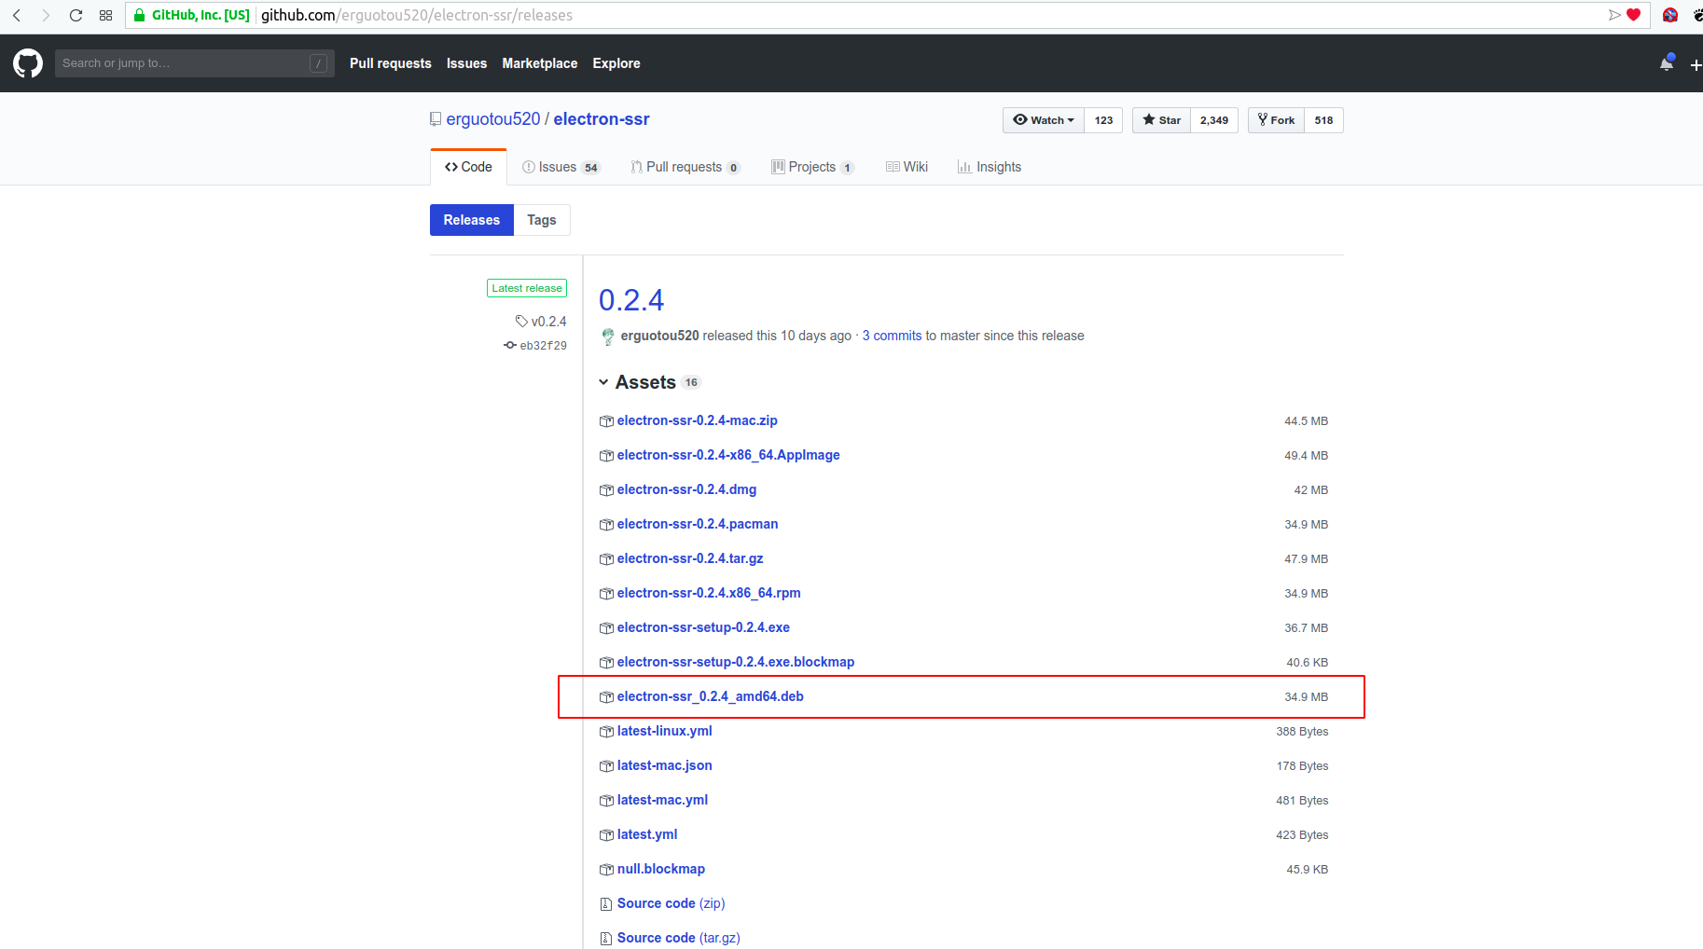Image resolution: width=1703 pixels, height=949 pixels.
Task: Click the file-zip icon beside Source code (zip)
Action: coord(606,904)
